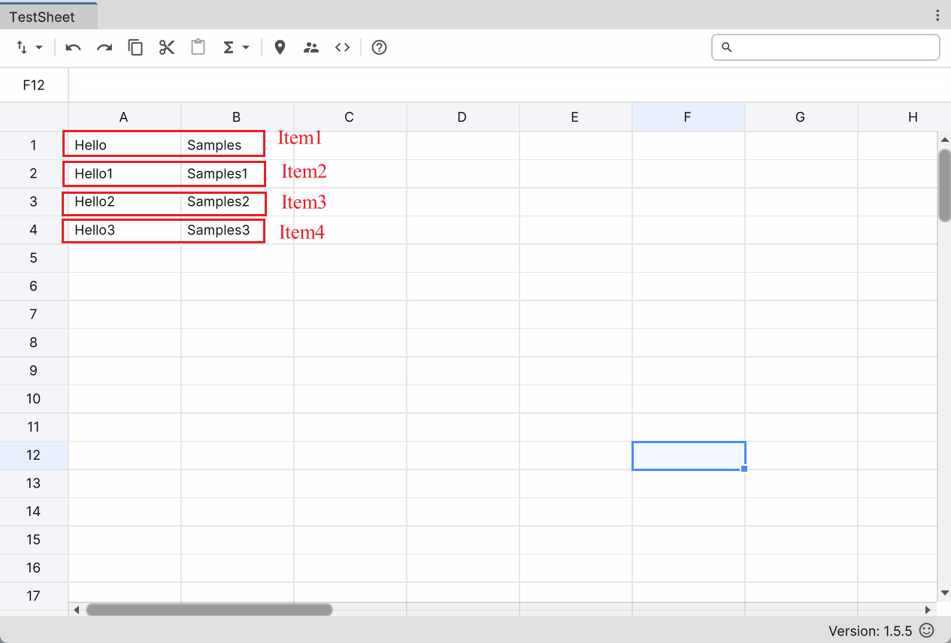Undo the last action
The height and width of the screenshot is (643, 951).
[73, 47]
